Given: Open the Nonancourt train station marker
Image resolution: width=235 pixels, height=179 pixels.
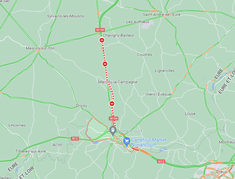Looking at the screenshot, I should [113, 130].
